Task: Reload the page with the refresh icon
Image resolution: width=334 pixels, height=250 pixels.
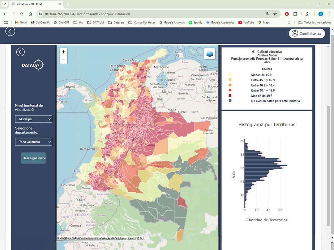Action: 22,14
